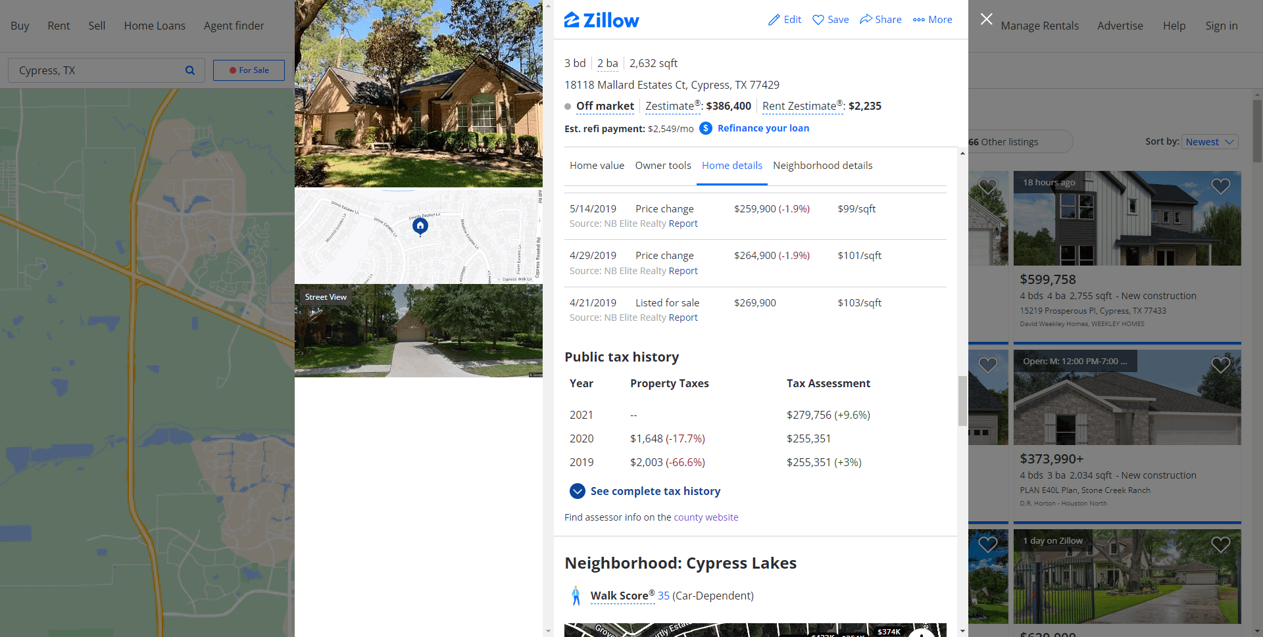
Task: Go to Manage Rentals
Action: [1039, 26]
